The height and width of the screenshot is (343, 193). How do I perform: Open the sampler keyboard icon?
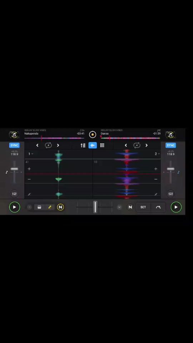(39, 207)
